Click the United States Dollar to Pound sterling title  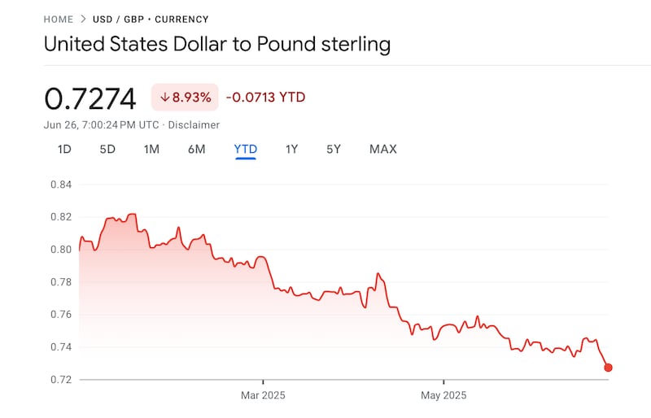[217, 44]
